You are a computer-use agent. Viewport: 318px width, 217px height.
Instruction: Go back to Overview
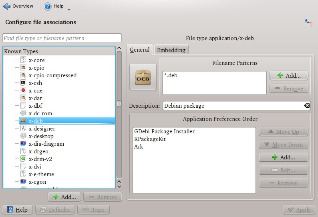(18, 6)
